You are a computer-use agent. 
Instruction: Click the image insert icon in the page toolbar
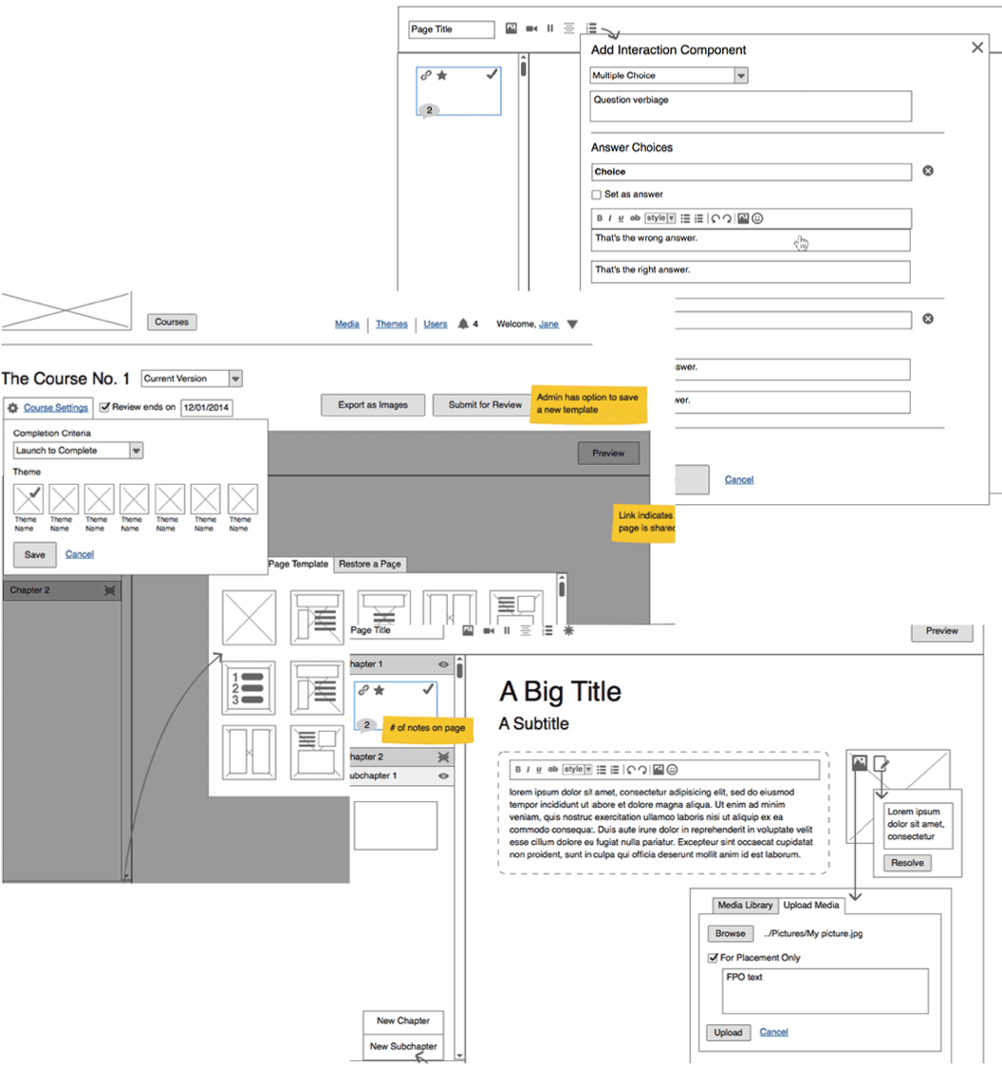click(511, 29)
